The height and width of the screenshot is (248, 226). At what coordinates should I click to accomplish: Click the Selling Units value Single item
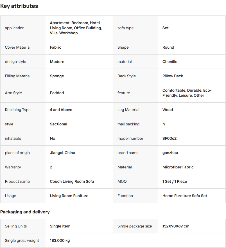pyautogui.click(x=60, y=226)
